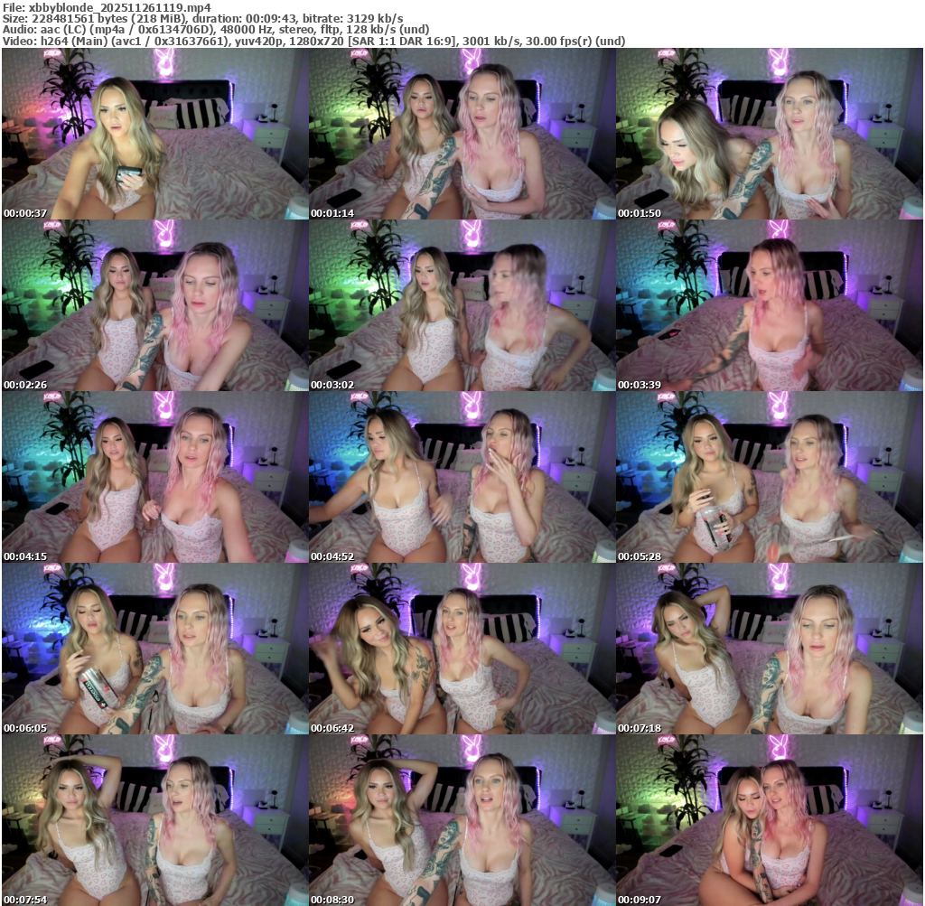Click the thumbnail frame stamped 00:03:39
Viewport: 925px width, 906px height.
[x=770, y=305]
